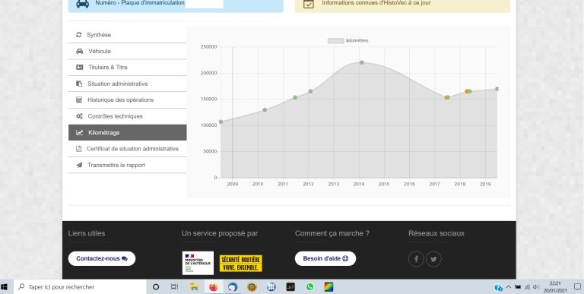Click the Contactez-nous button

102,258
